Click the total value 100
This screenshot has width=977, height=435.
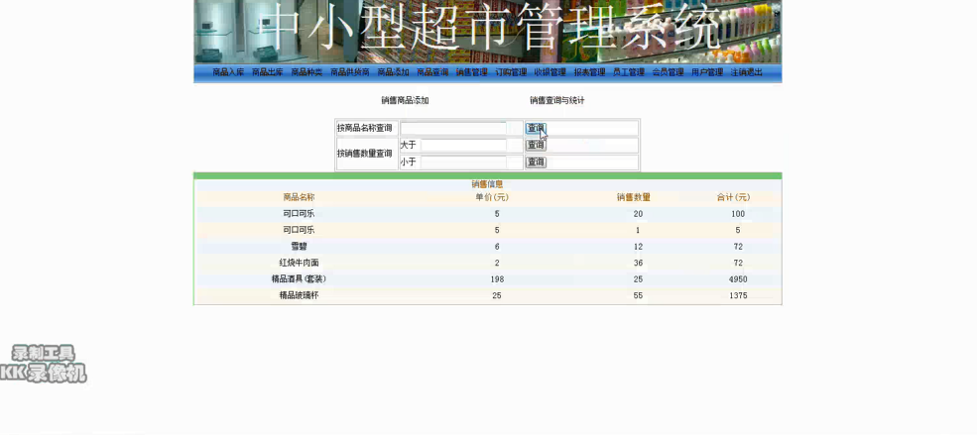pyautogui.click(x=738, y=214)
